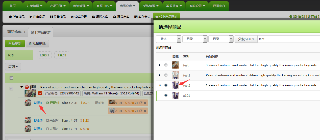Click the edit pencil icon for c101

[x=141, y=111]
